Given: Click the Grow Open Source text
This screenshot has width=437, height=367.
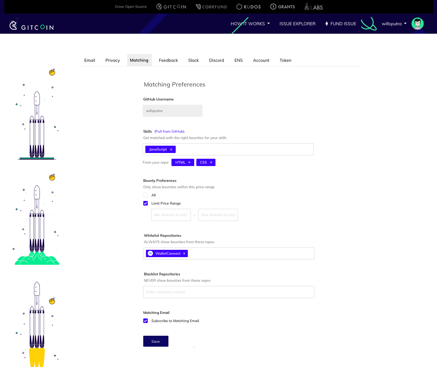Looking at the screenshot, I should [x=131, y=7].
